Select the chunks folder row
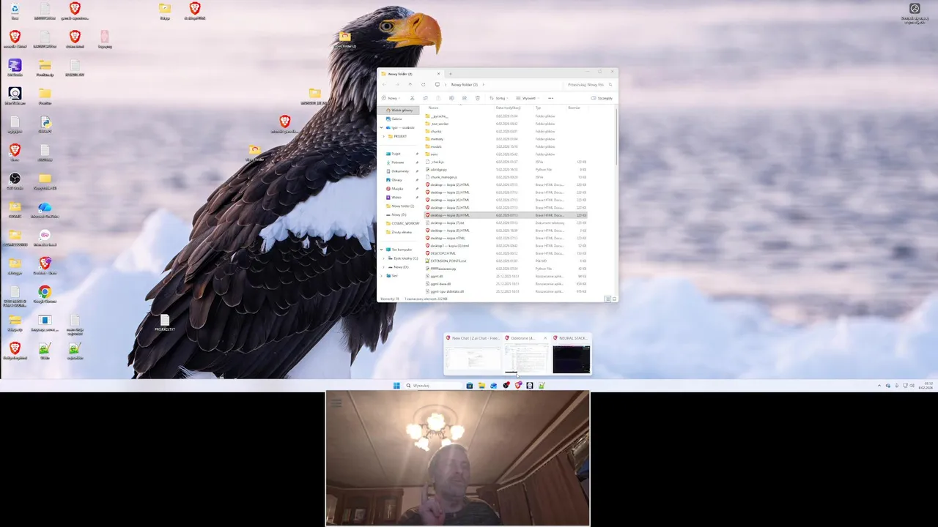Viewport: 938px width, 527px height. [506, 131]
